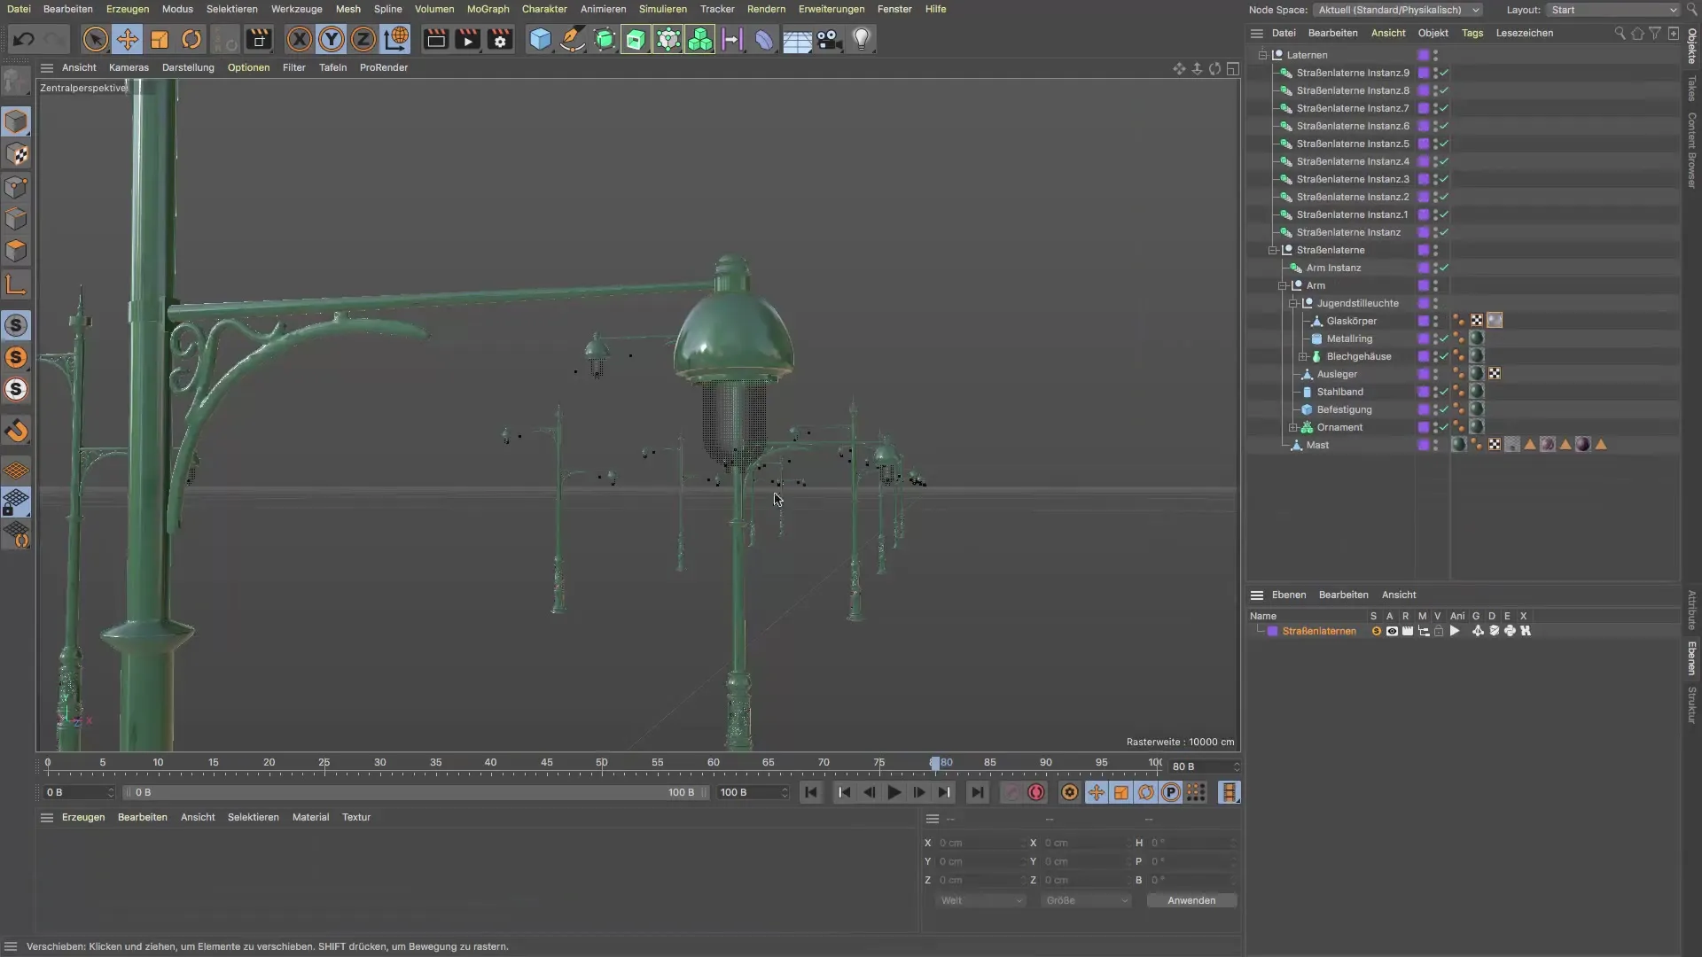
Task: Switch to the Ebenen side tab
Action: pyautogui.click(x=1691, y=657)
